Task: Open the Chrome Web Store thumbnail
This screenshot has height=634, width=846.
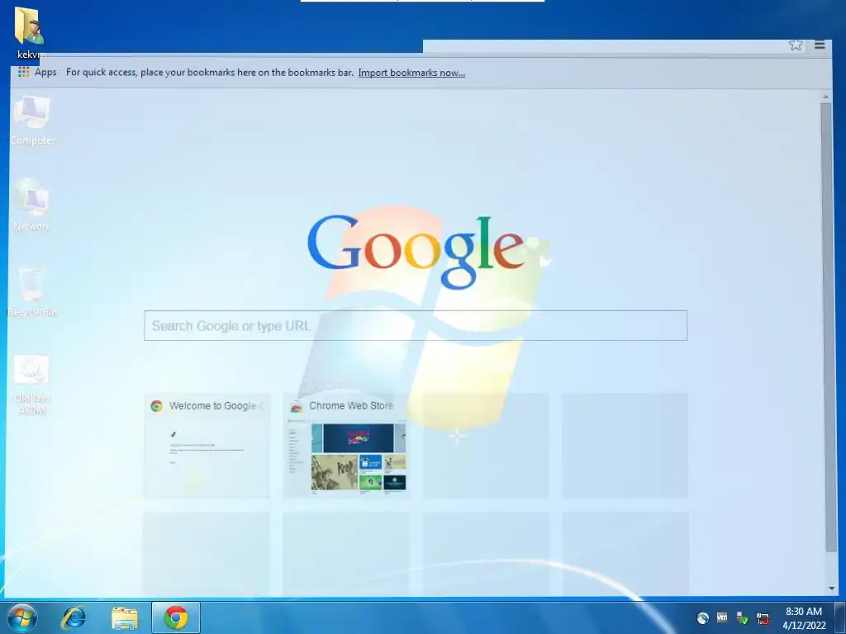Action: 346,446
